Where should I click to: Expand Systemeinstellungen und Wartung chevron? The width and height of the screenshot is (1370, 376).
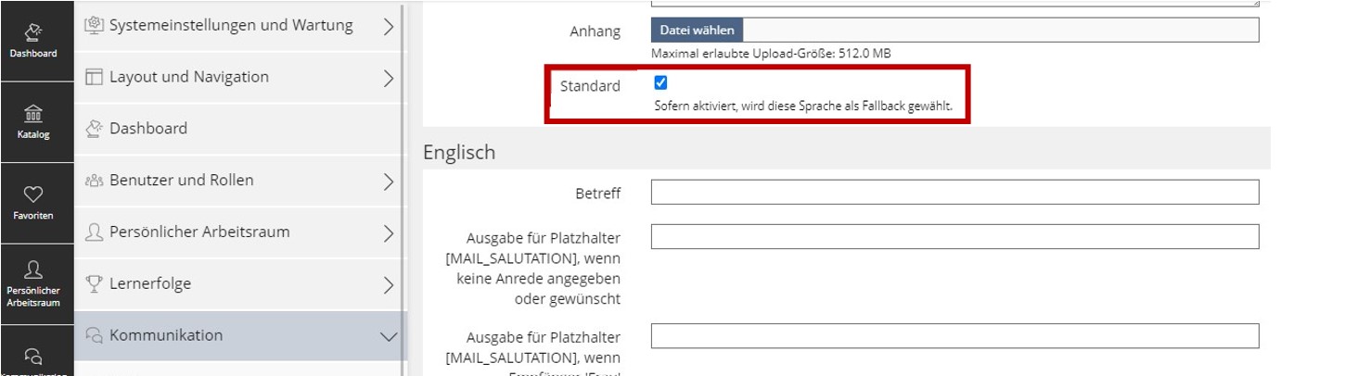pyautogui.click(x=389, y=27)
